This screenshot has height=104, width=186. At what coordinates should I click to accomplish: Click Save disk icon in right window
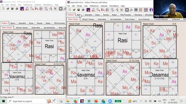coord(78,10)
